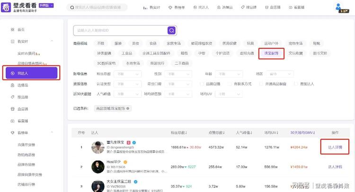Enable the 开通商品橱窗 checkbox
The height and width of the screenshot is (192, 355).
tap(261, 84)
